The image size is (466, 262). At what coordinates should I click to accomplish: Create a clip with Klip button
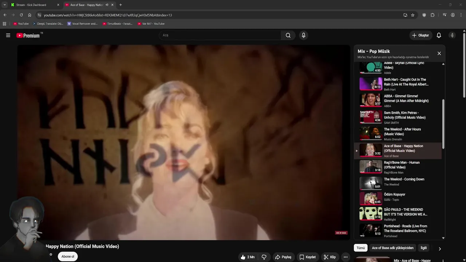click(x=329, y=257)
